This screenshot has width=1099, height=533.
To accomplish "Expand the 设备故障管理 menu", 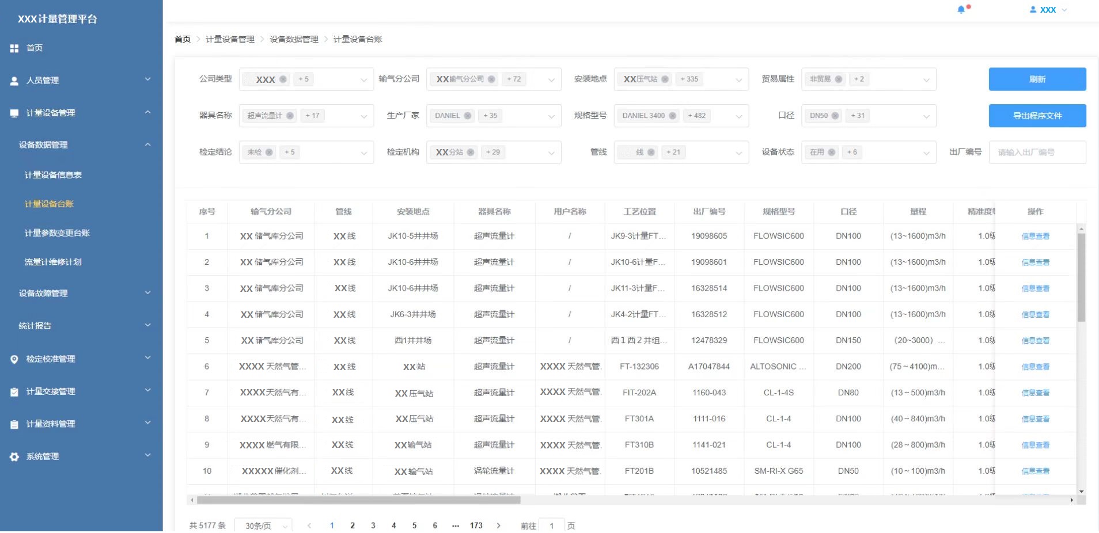I will tap(81, 294).
